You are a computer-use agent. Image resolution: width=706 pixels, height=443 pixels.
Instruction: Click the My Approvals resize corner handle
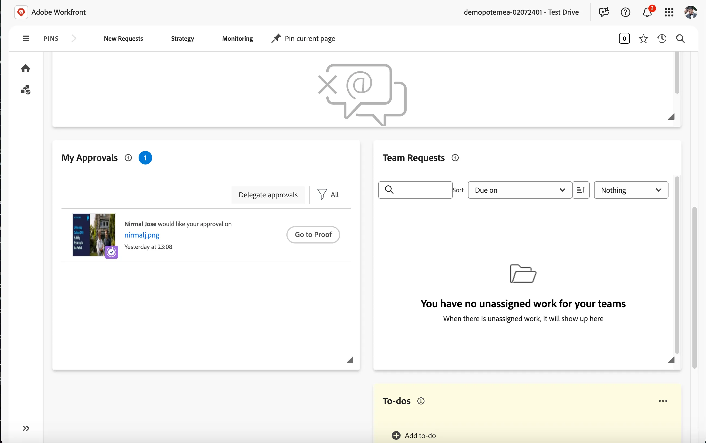[350, 360]
